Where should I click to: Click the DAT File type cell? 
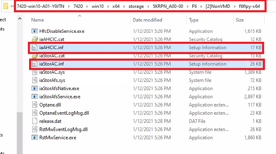tap(197, 121)
